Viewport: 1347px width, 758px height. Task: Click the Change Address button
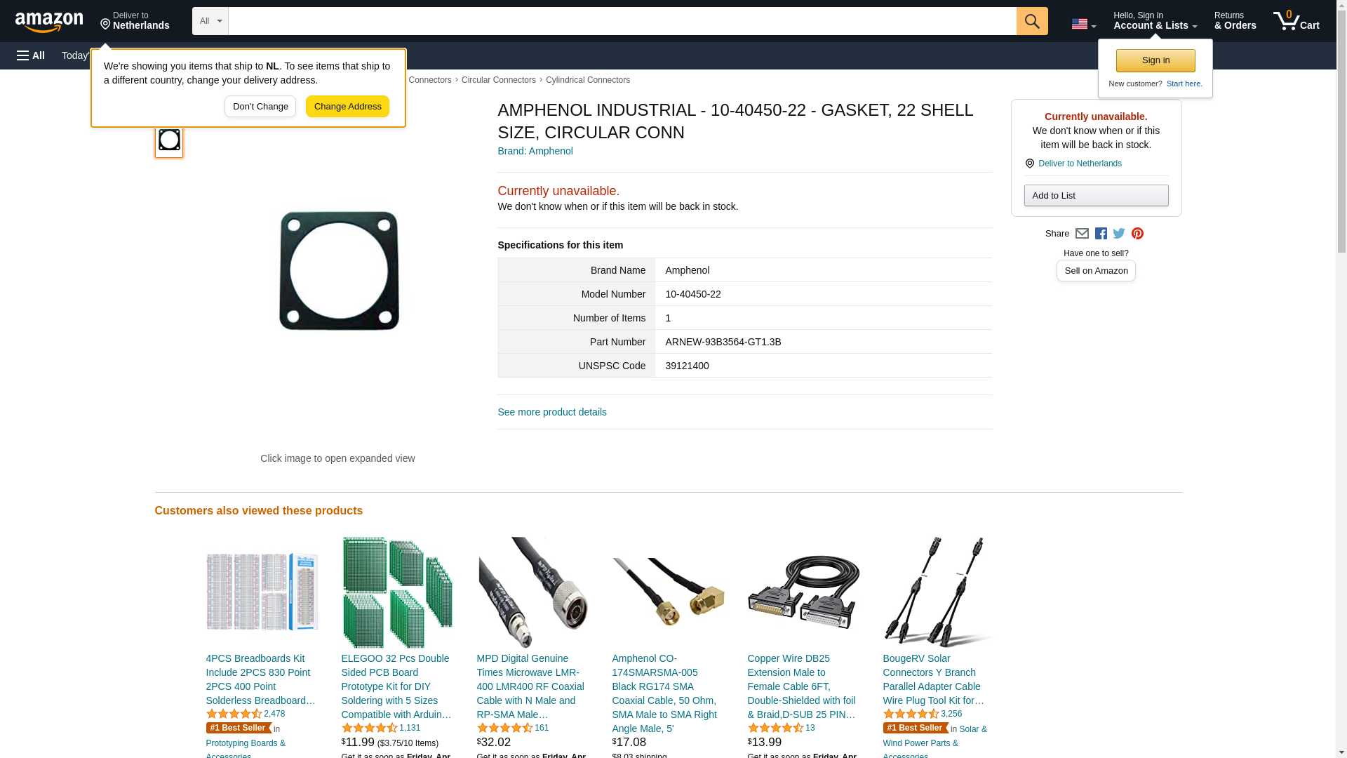pos(347,107)
